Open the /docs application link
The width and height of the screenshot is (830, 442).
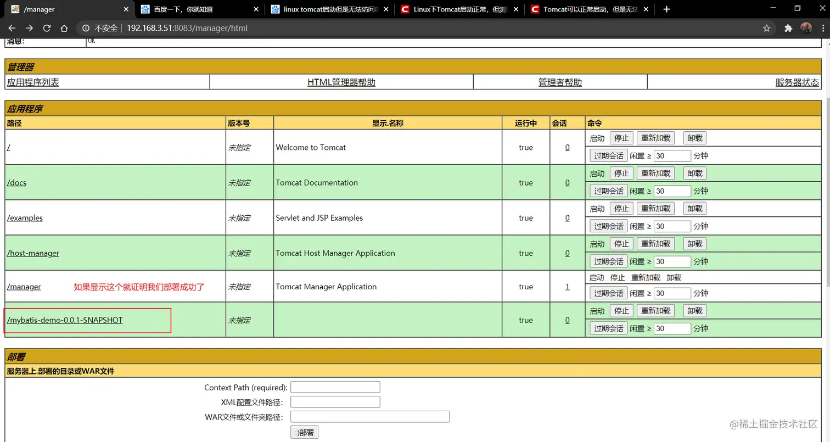click(16, 182)
